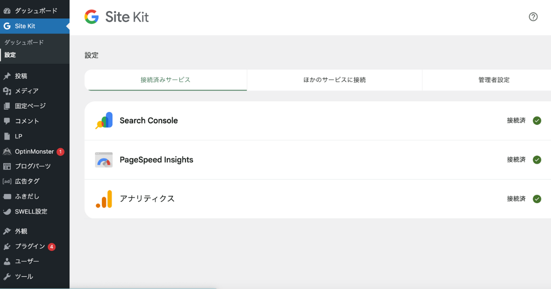Click the 外観 paintbrush icon

pyautogui.click(x=7, y=231)
